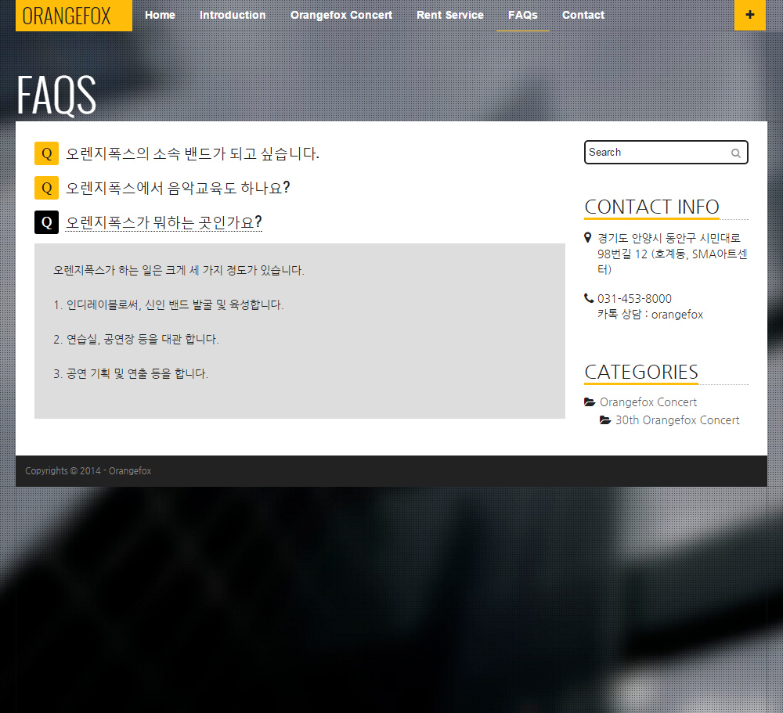Click the map pin address icon

[x=588, y=238]
